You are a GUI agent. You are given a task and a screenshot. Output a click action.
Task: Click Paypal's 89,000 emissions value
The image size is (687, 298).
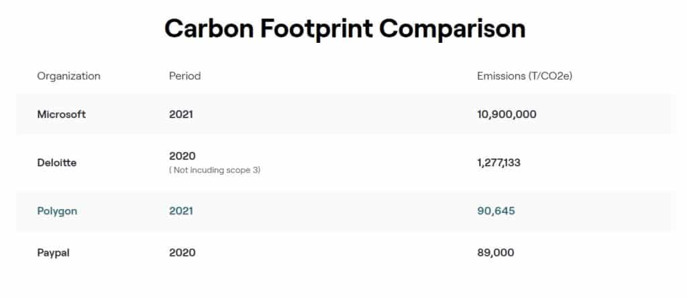[x=496, y=253]
